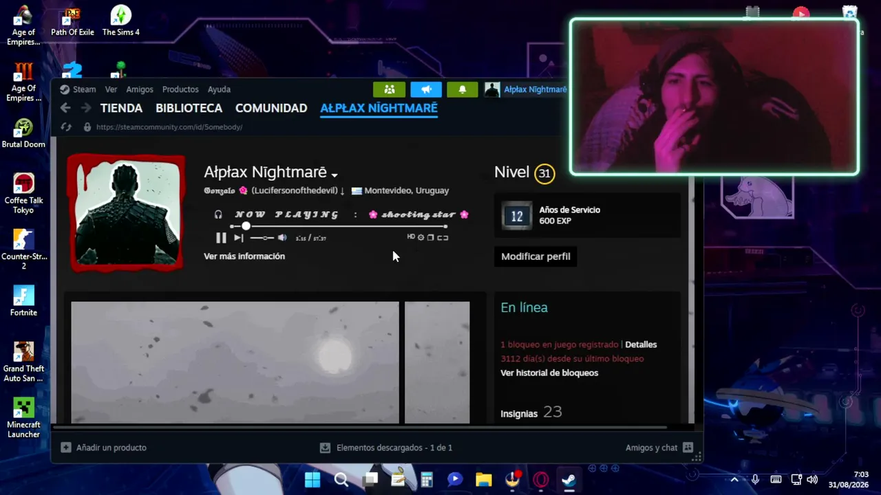Image resolution: width=881 pixels, height=495 pixels.
Task: Open Grand Theft Auto San Andreas shortcut
Action: [23, 362]
